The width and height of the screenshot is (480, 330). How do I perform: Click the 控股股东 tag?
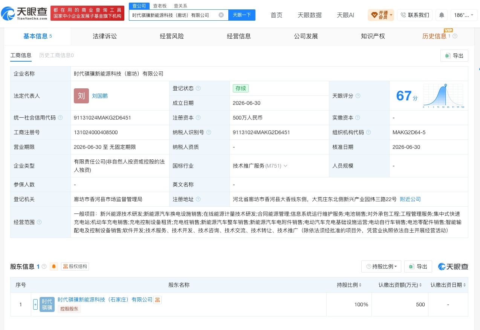point(69,309)
